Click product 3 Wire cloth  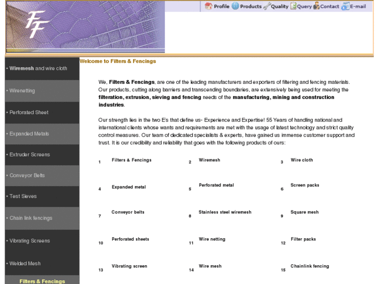pyautogui.click(x=302, y=160)
